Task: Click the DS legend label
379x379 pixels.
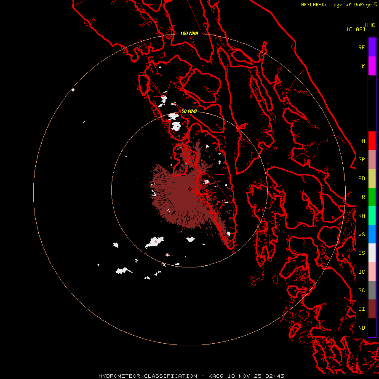Action: 361,253
